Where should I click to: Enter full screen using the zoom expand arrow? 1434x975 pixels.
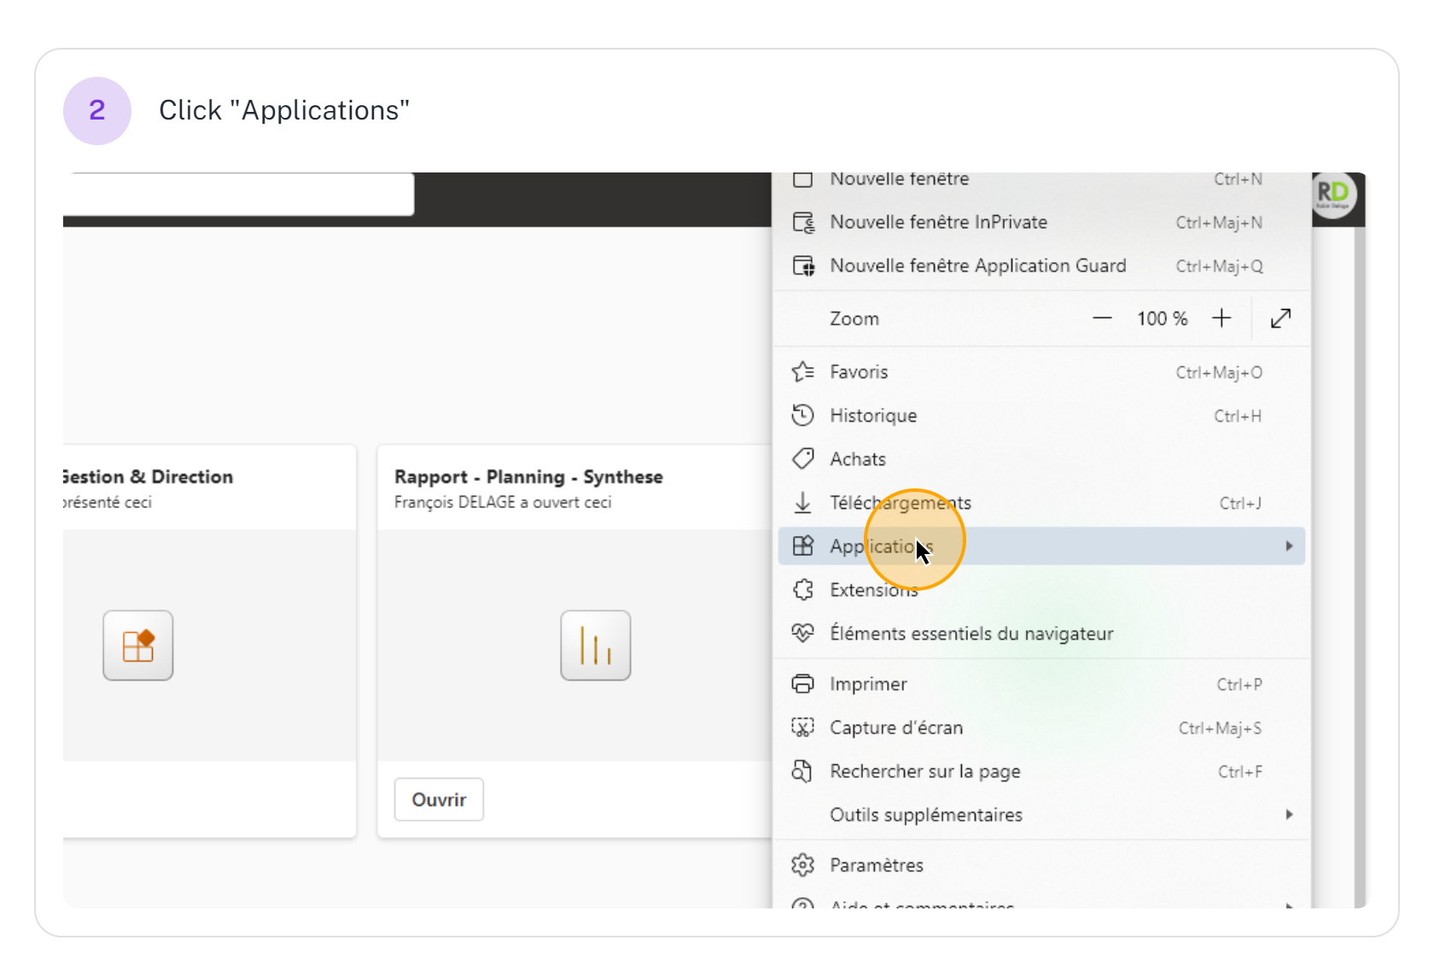1280,318
